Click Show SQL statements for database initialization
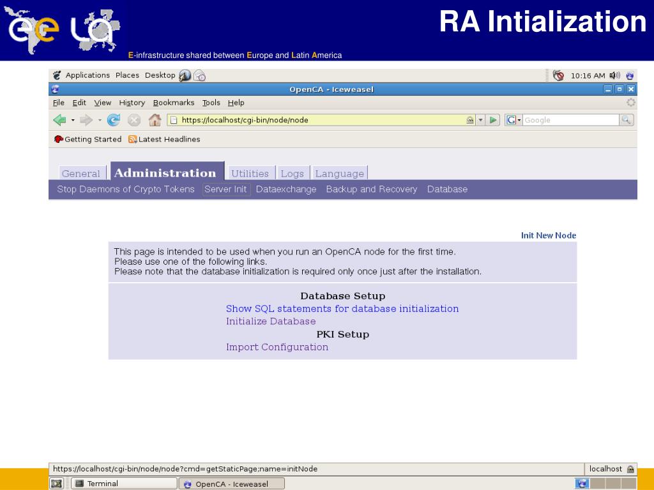This screenshot has width=654, height=490. [342, 309]
